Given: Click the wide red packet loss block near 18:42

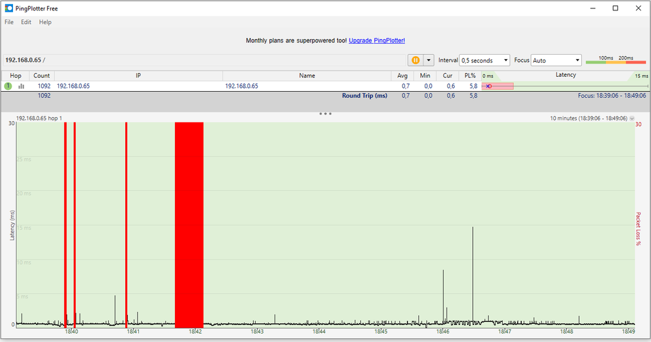Looking at the screenshot, I should [x=189, y=225].
